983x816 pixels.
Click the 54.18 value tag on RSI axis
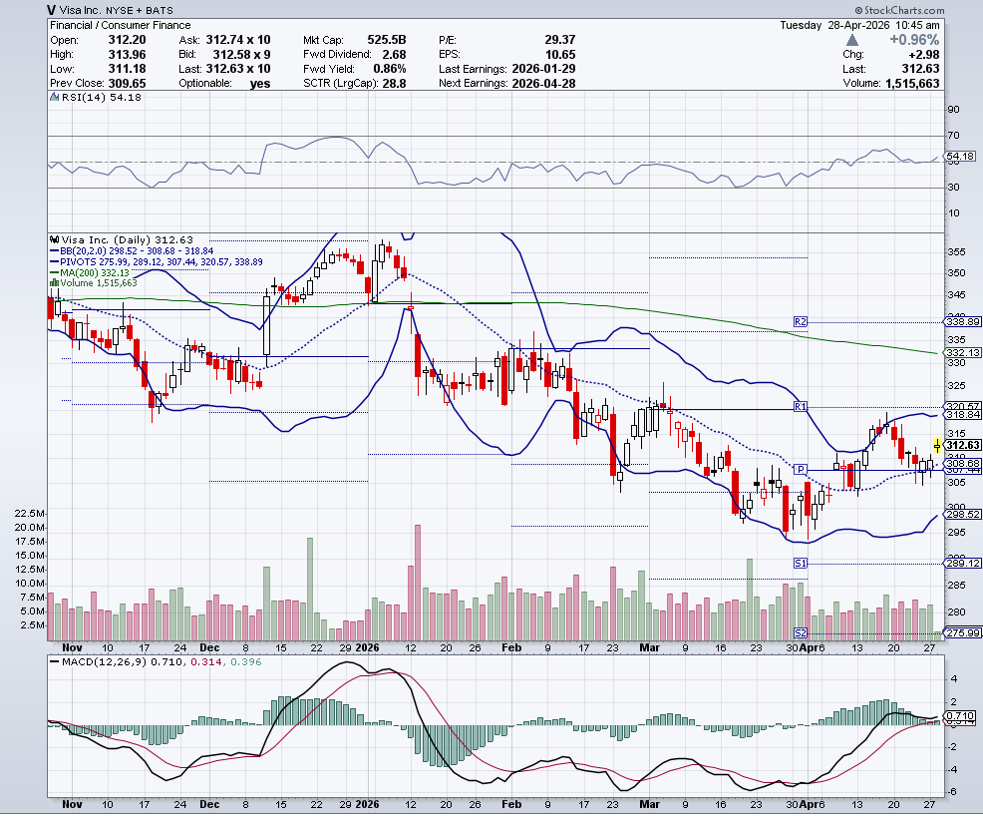click(x=960, y=156)
